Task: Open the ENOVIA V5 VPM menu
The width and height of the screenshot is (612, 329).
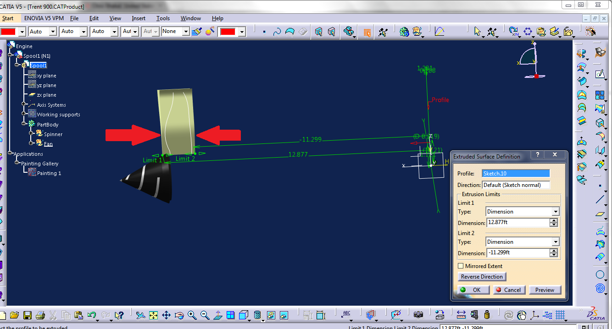Action: tap(44, 18)
